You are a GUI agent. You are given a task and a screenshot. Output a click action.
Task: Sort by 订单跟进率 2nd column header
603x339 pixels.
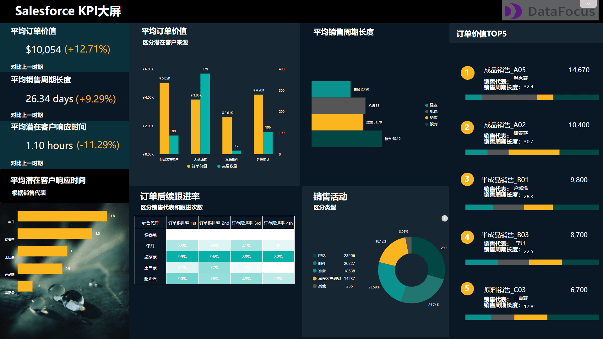pos(214,223)
